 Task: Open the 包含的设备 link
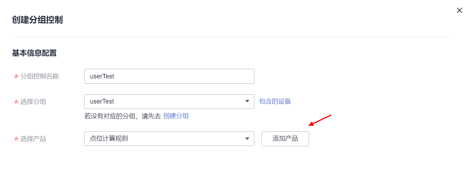pos(275,101)
